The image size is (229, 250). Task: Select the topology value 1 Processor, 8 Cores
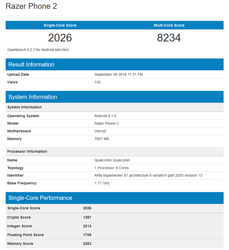pos(111,168)
